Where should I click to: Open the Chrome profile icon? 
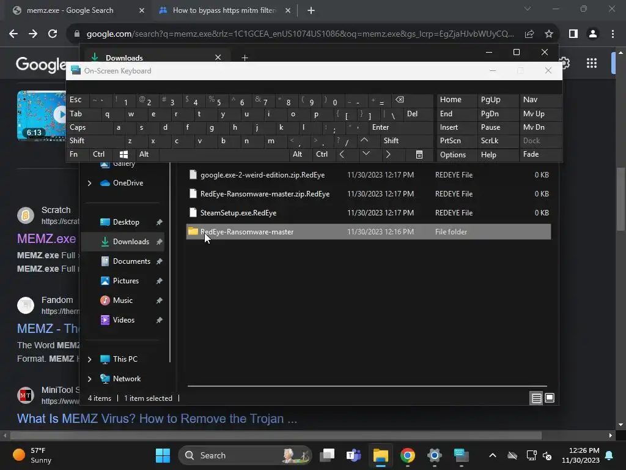pos(593,34)
